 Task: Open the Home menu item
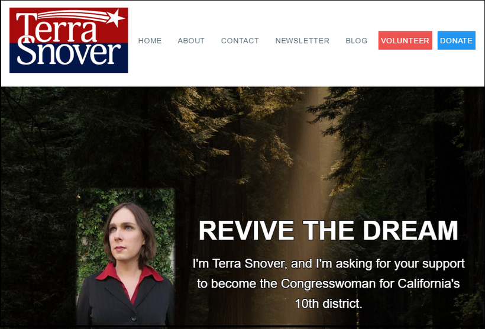coord(150,41)
